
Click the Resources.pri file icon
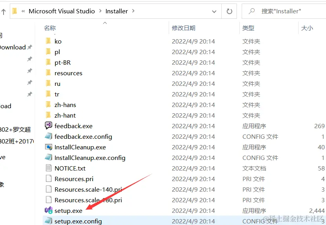coord(48,178)
